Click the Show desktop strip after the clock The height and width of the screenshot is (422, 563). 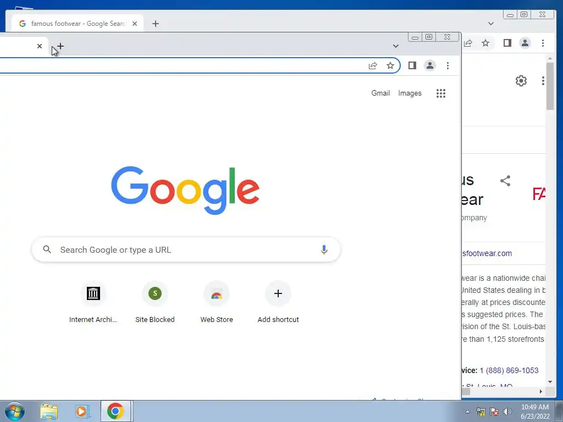(x=559, y=411)
